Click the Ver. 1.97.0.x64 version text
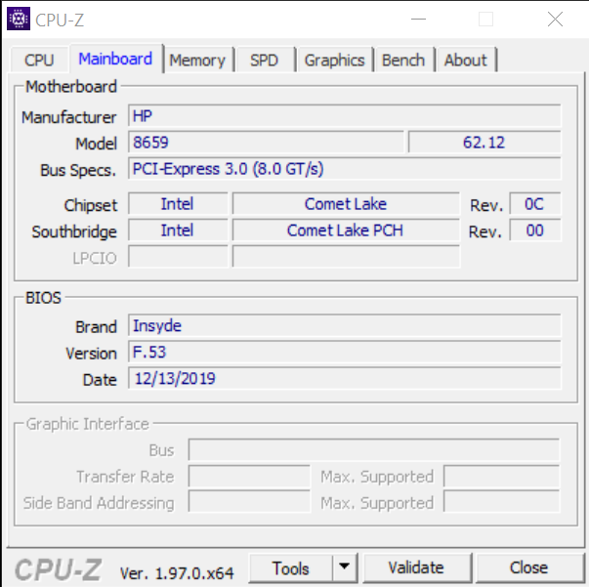Screen dimensions: 589x587 pos(177,573)
